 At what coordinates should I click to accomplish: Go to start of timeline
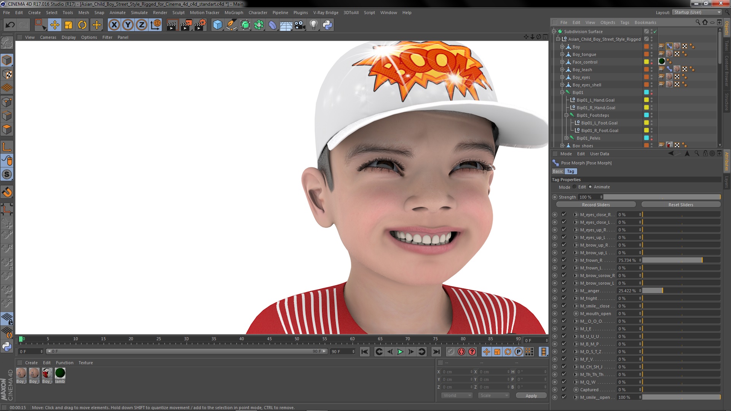coord(365,352)
